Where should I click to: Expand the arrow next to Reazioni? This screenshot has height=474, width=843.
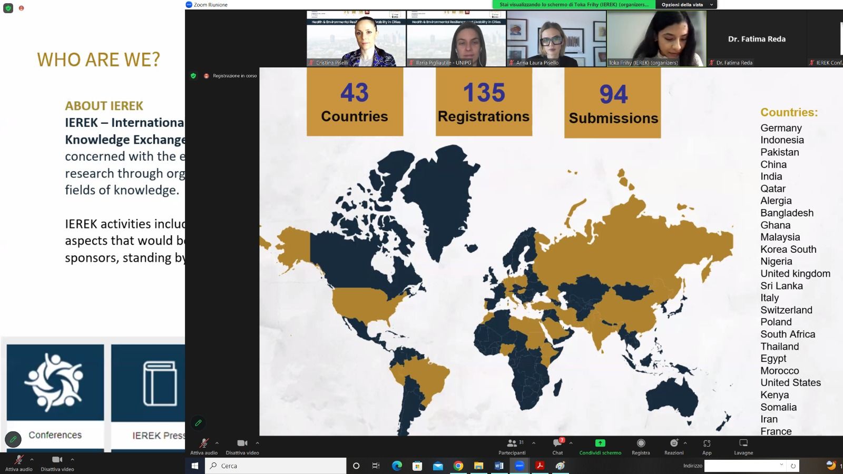coord(685,443)
